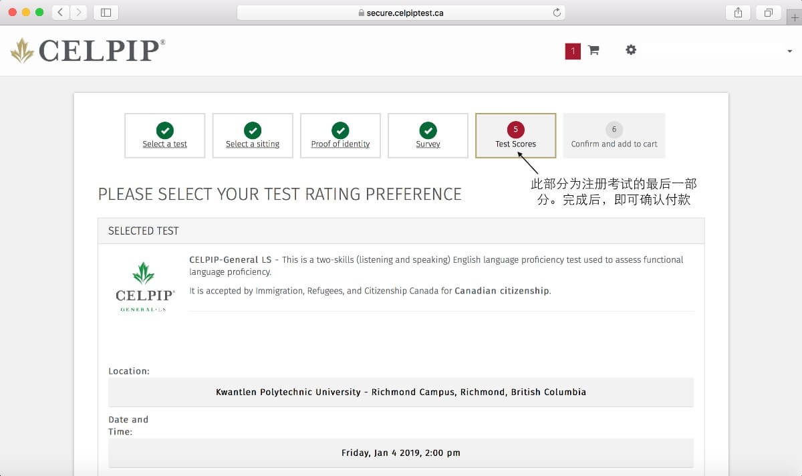802x476 pixels.
Task: Click the Safari back arrow
Action: (x=61, y=12)
